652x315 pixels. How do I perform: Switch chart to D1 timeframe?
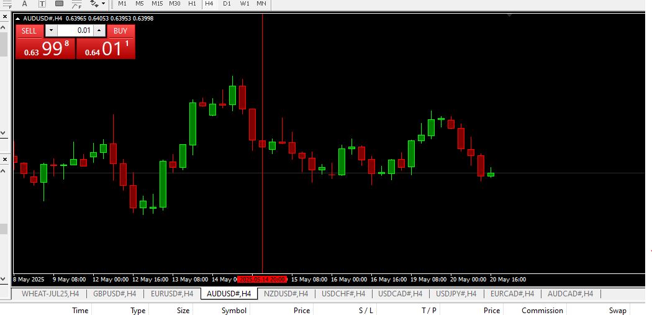227,3
